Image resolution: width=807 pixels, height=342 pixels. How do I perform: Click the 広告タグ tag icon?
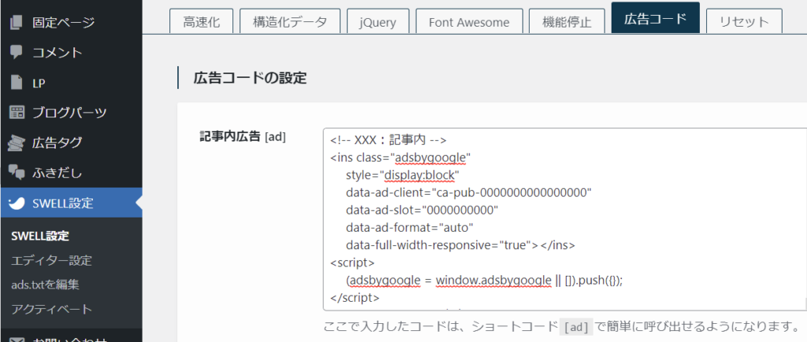pos(17,143)
